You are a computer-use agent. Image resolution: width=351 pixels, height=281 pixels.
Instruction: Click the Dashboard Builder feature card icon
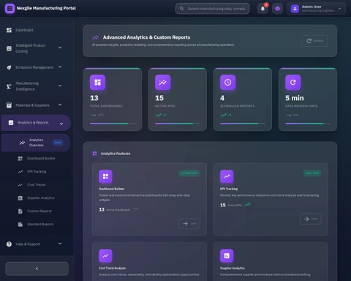coord(105,176)
